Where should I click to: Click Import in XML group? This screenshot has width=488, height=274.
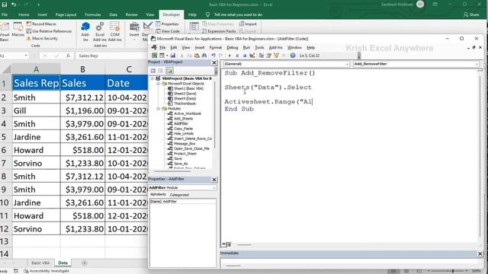click(248, 24)
